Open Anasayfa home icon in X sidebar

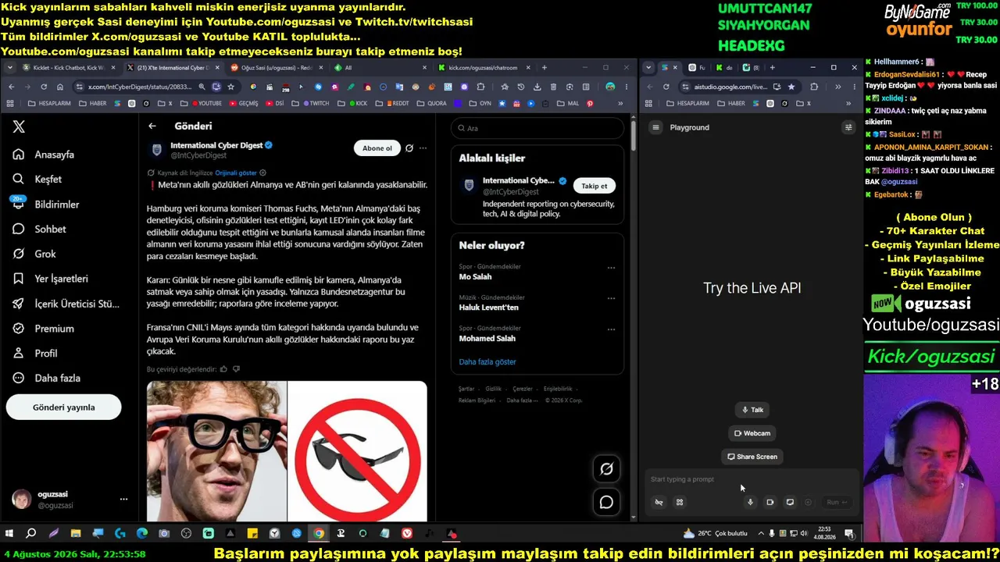pyautogui.click(x=19, y=155)
